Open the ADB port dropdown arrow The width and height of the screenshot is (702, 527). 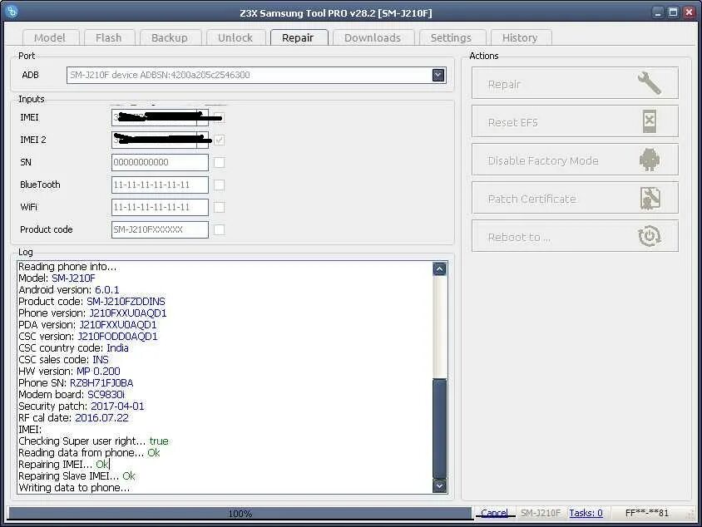(x=438, y=75)
